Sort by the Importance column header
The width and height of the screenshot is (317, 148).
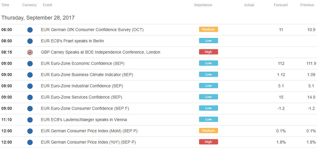point(203,5)
